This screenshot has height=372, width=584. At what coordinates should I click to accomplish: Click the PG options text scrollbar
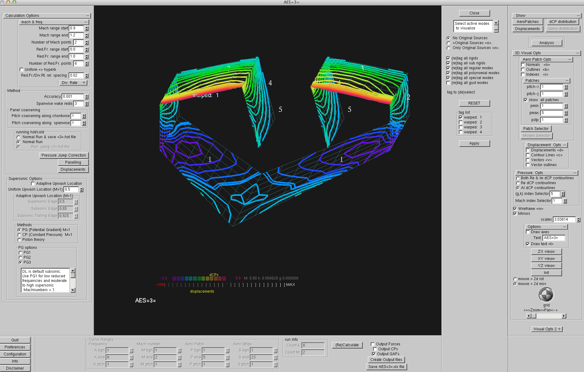(73, 280)
